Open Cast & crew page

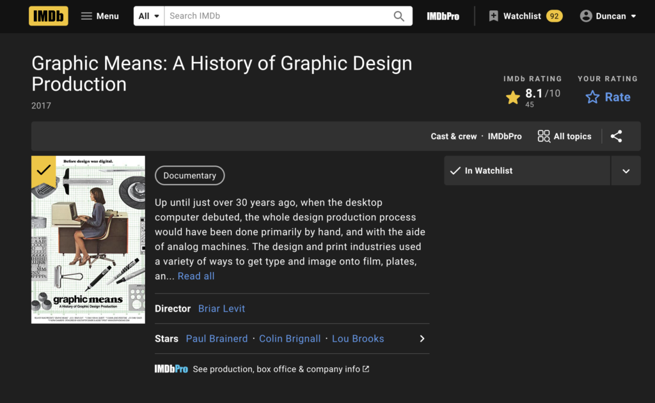click(454, 136)
